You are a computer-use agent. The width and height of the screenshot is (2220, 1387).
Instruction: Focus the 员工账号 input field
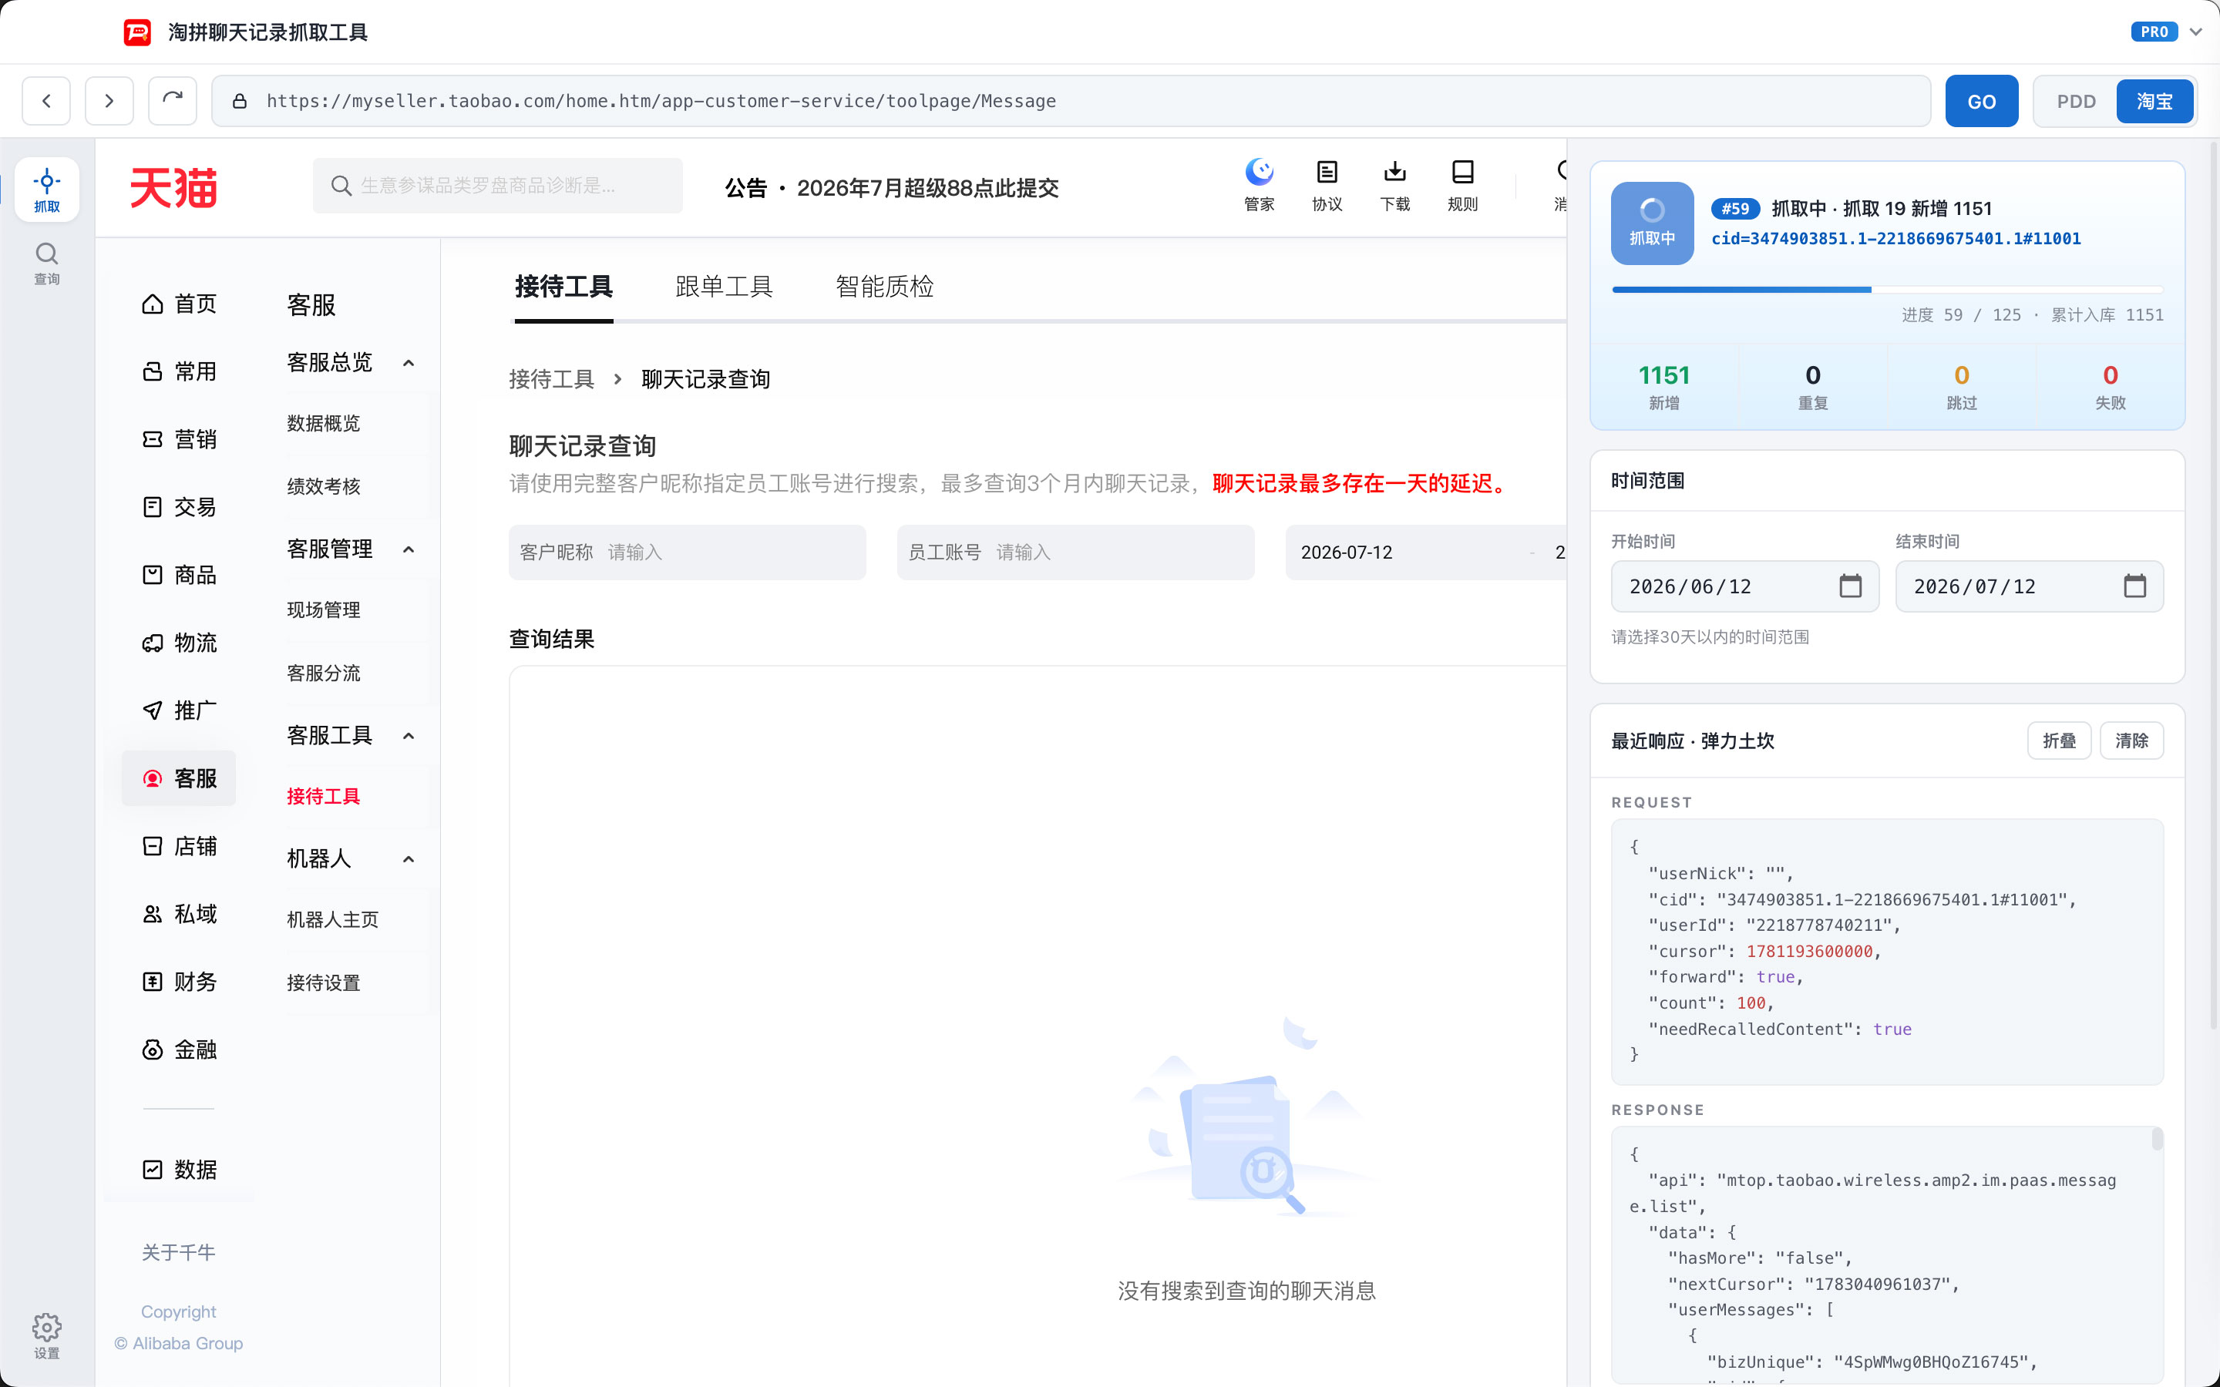[1075, 552]
